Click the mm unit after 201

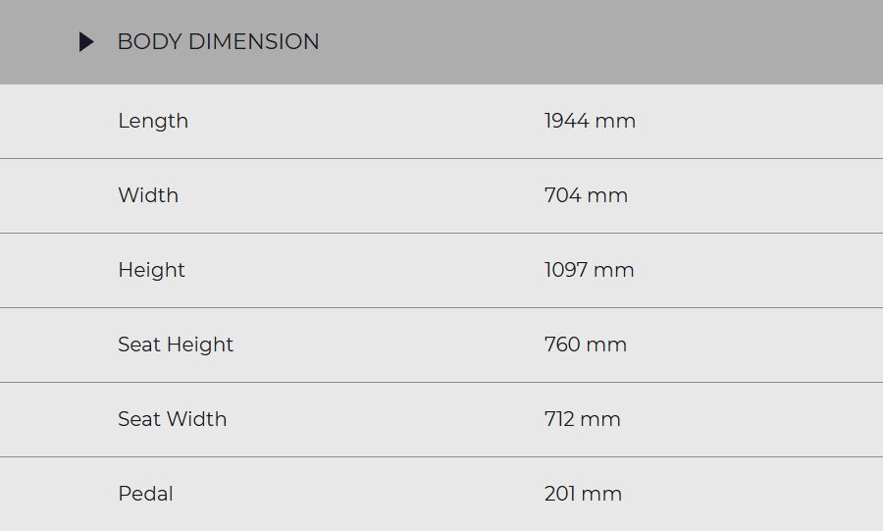pos(602,494)
